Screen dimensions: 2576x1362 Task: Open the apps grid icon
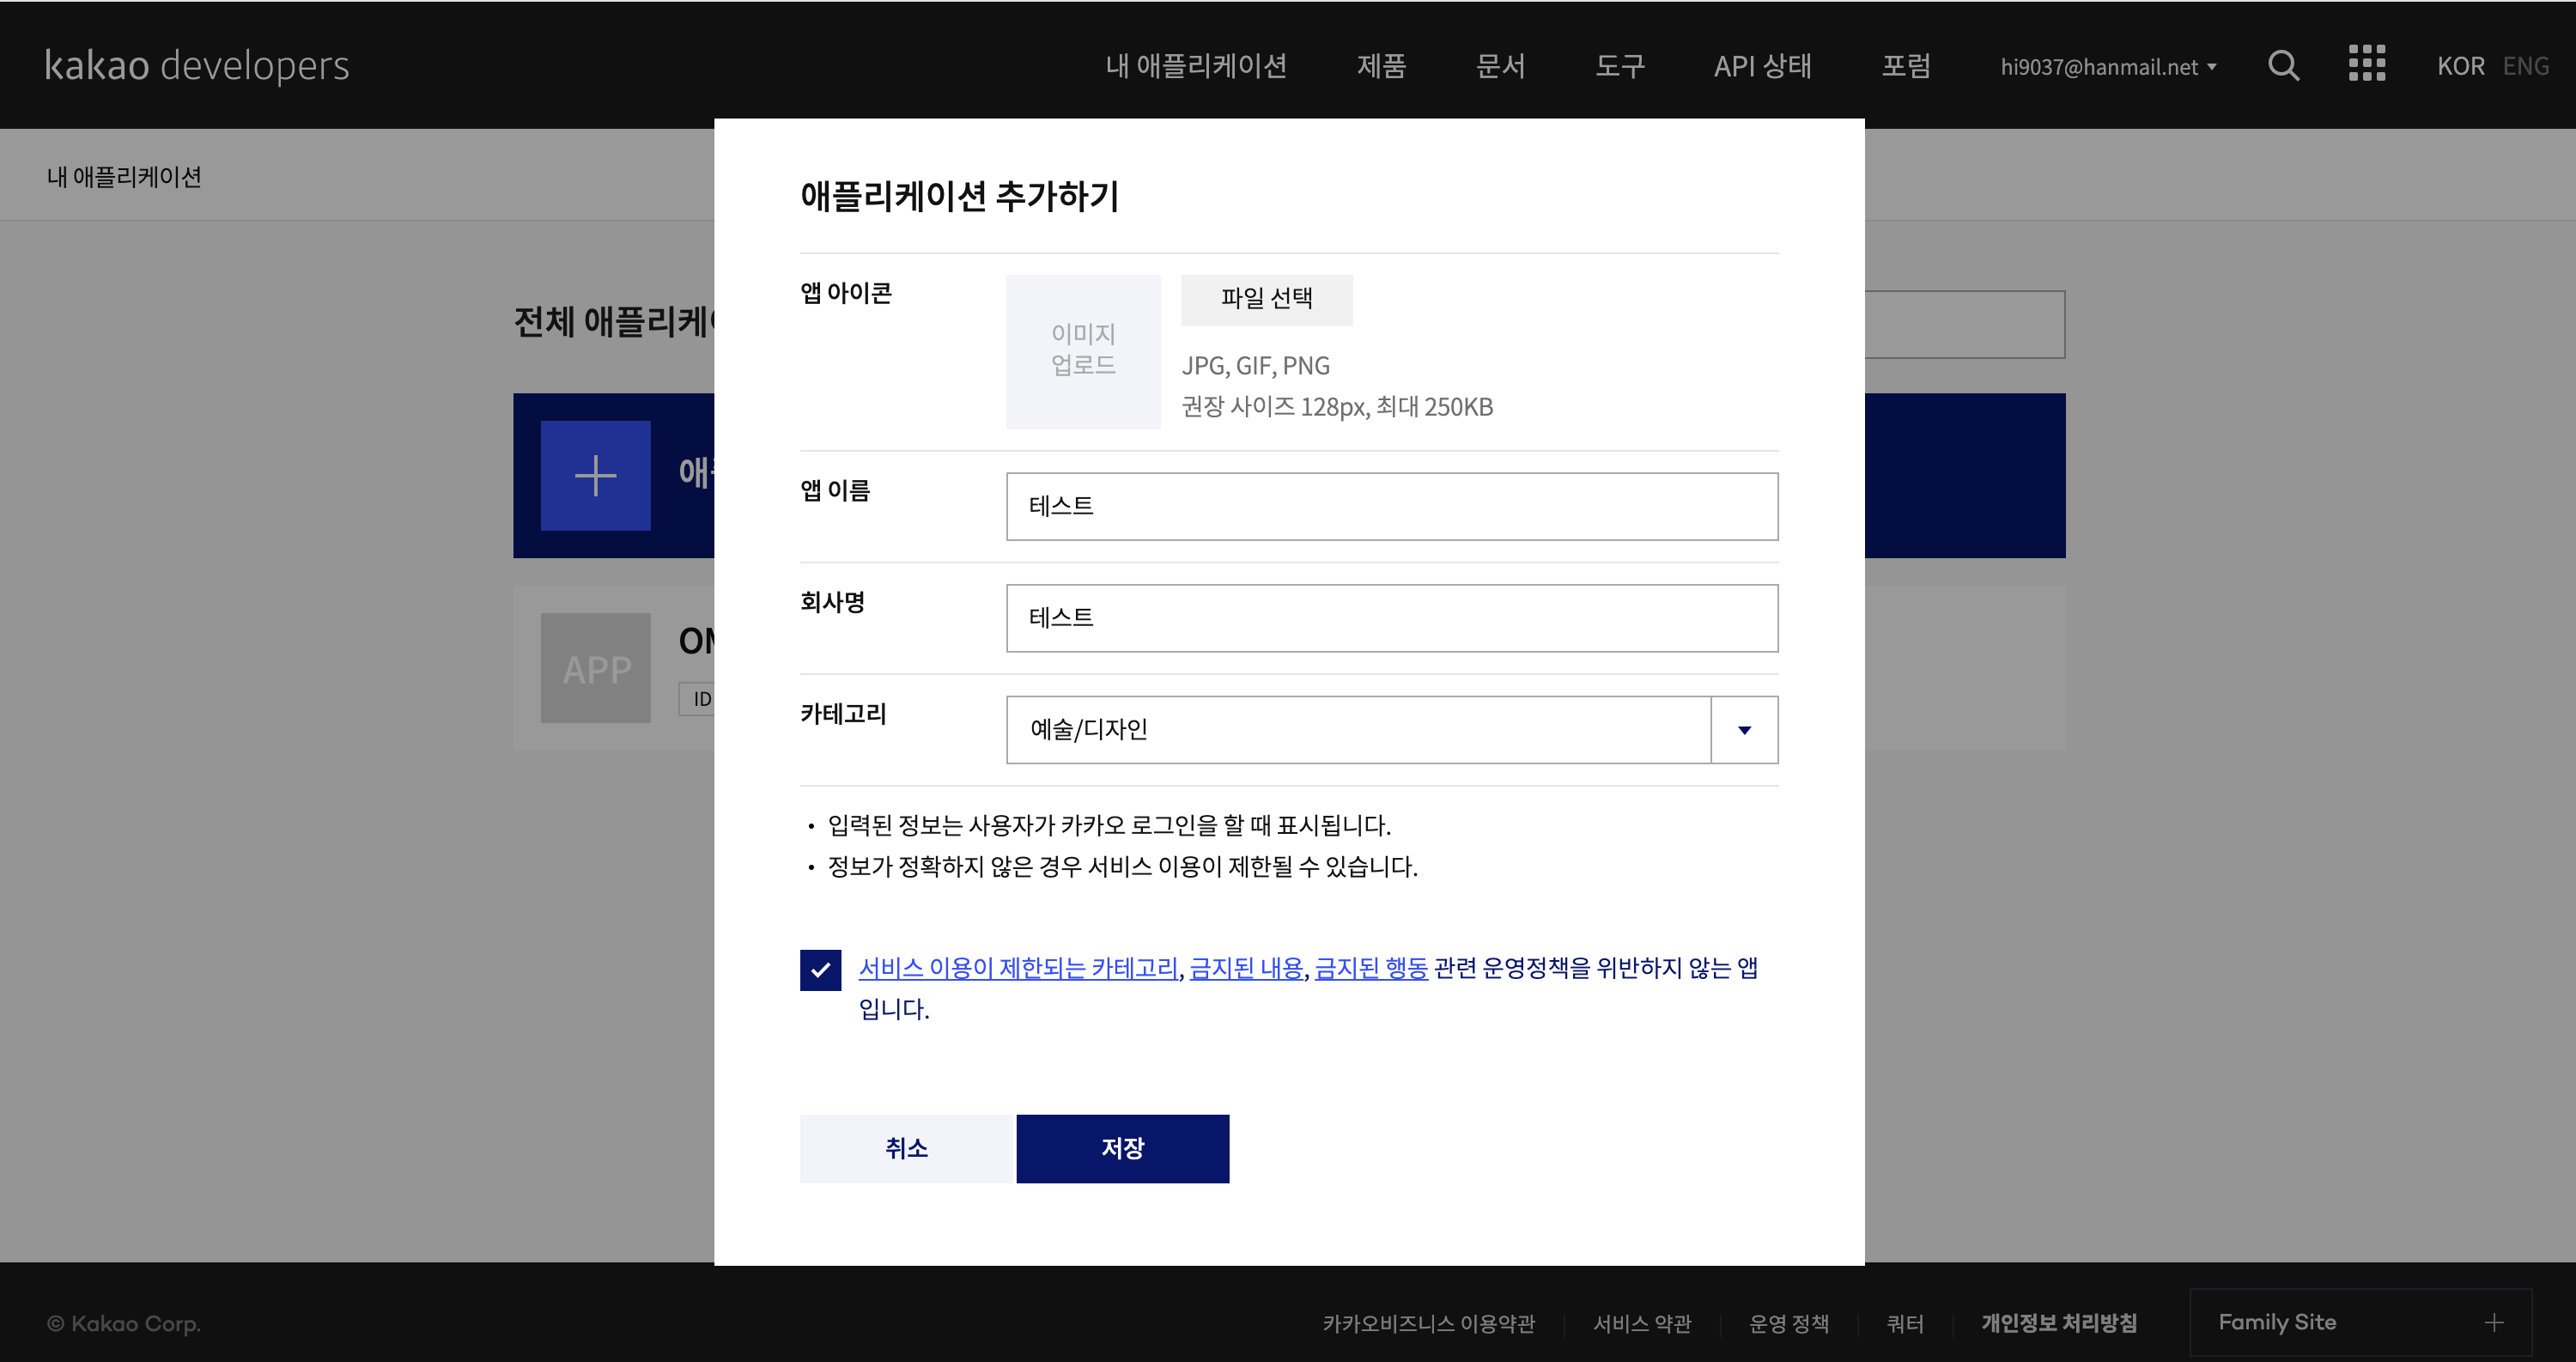tap(2366, 63)
